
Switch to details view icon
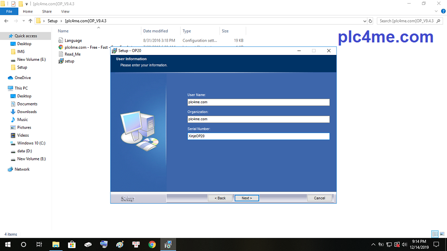pos(435,234)
